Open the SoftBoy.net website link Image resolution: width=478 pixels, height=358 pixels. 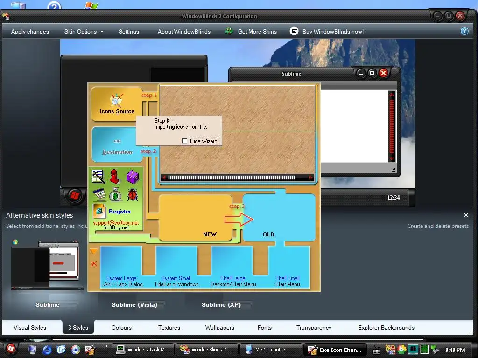116,227
